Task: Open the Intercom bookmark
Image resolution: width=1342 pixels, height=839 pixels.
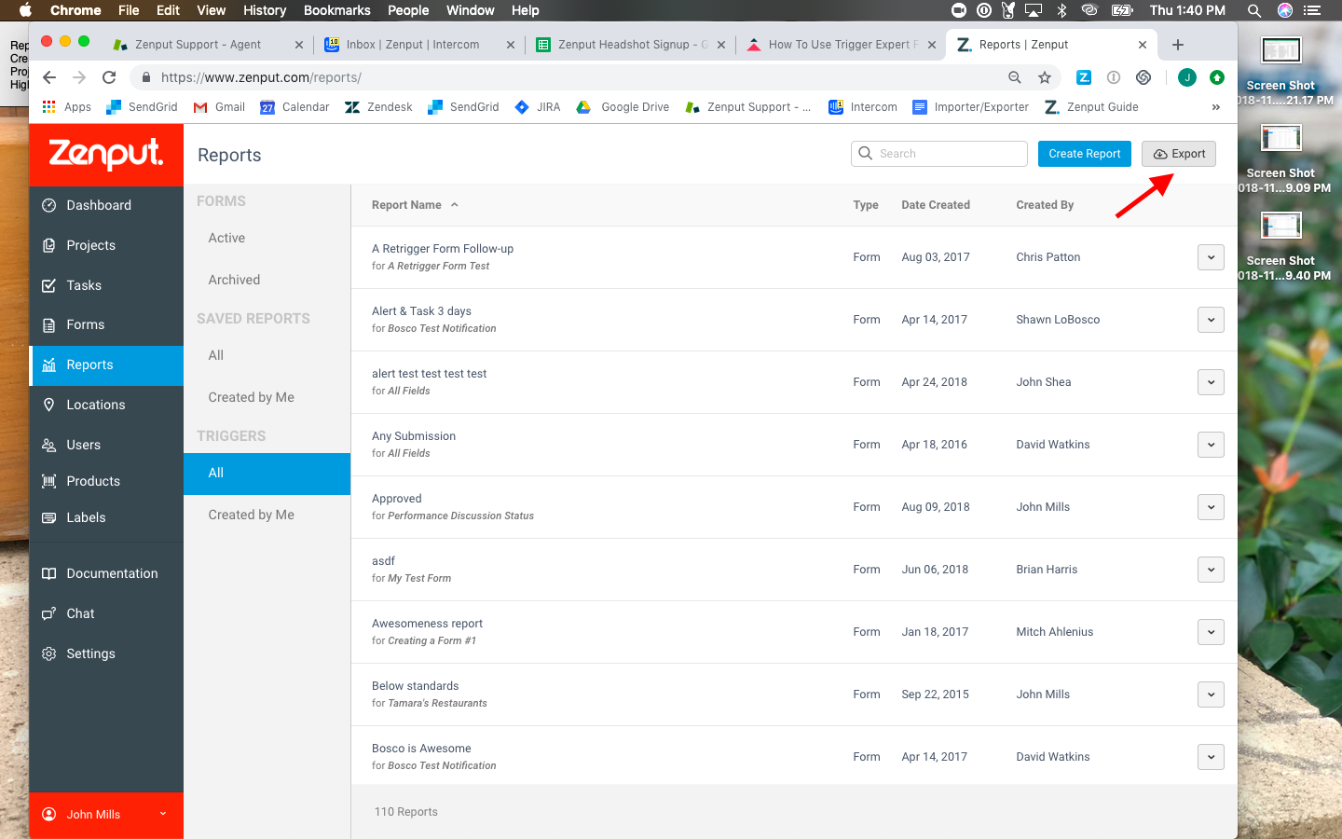Action: click(863, 107)
